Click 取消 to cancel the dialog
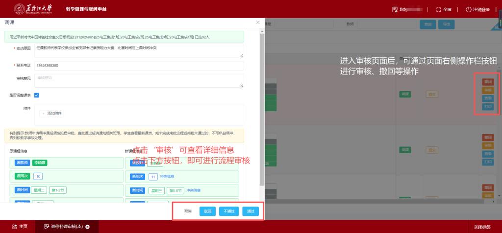502x233 pixels. point(188,211)
